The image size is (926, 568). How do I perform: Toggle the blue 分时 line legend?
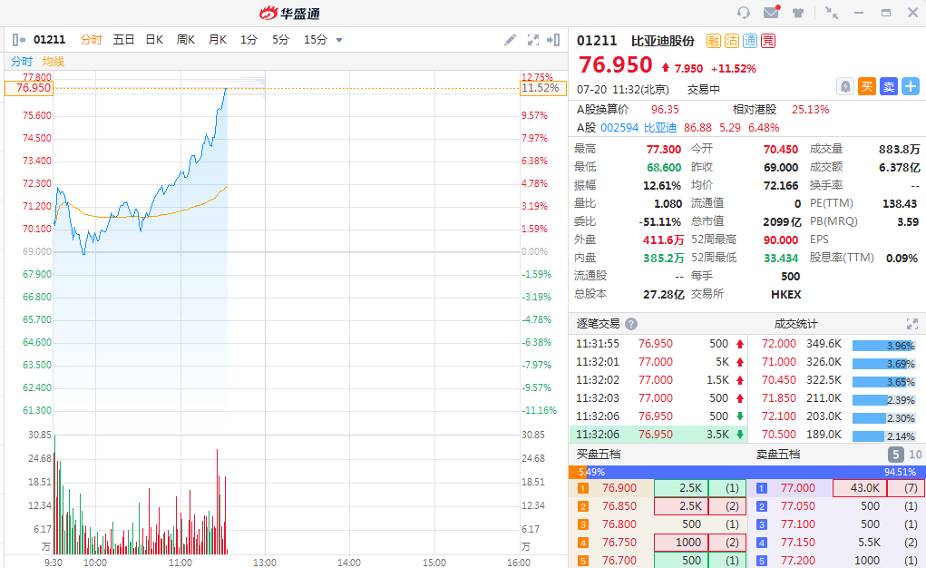pos(22,62)
